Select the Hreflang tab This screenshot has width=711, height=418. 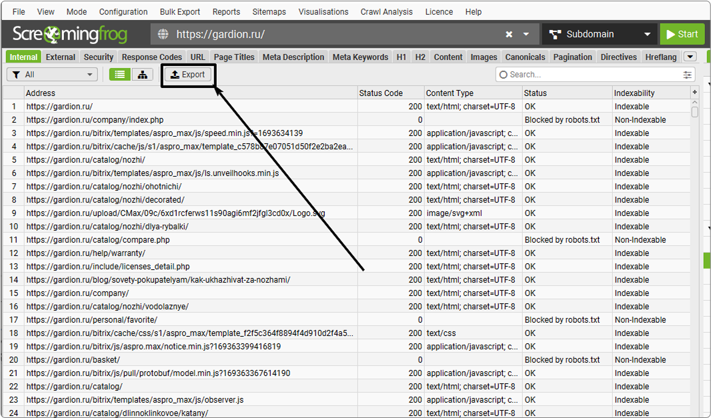(661, 57)
